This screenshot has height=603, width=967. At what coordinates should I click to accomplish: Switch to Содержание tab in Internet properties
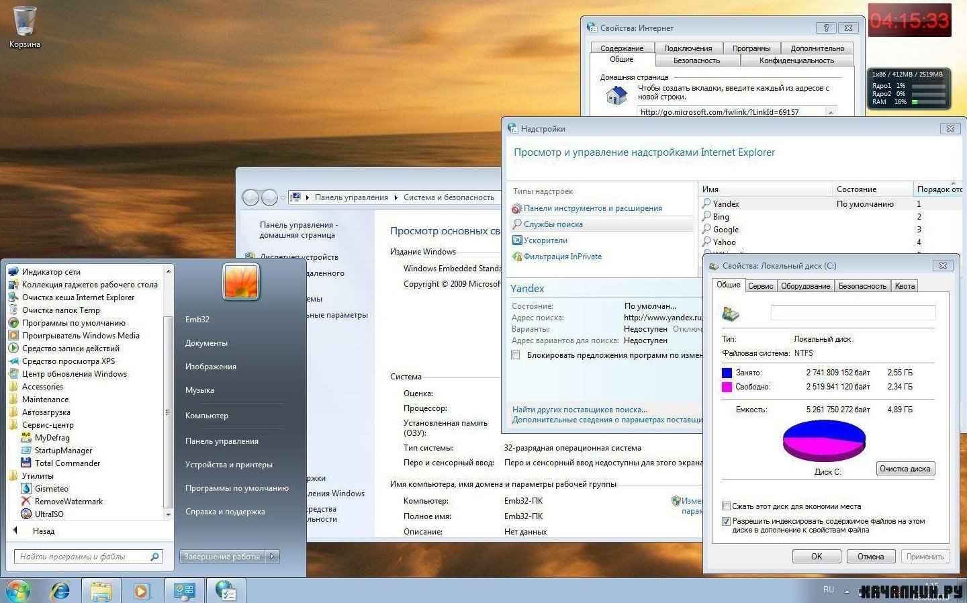point(622,48)
